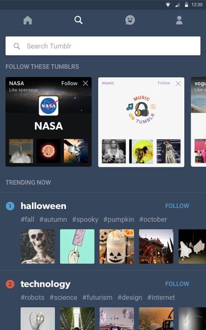Tap the magnifier icon in search box

pyautogui.click(x=16, y=46)
